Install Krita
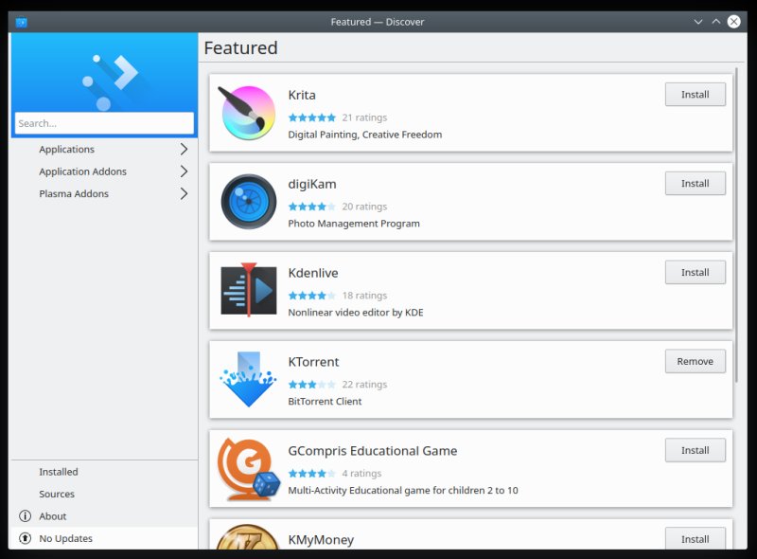This screenshot has height=559, width=757. point(695,95)
